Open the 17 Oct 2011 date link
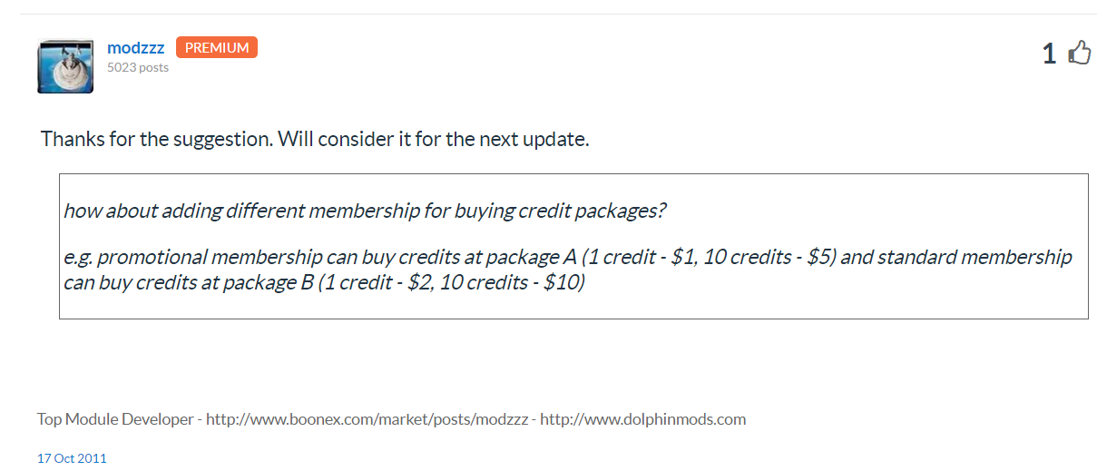1097x471 pixels. tap(72, 458)
